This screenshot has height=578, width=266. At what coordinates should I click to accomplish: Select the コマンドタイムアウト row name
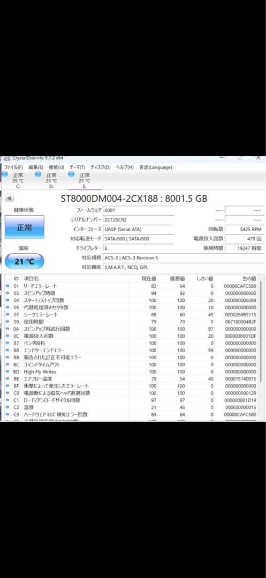coord(42,364)
